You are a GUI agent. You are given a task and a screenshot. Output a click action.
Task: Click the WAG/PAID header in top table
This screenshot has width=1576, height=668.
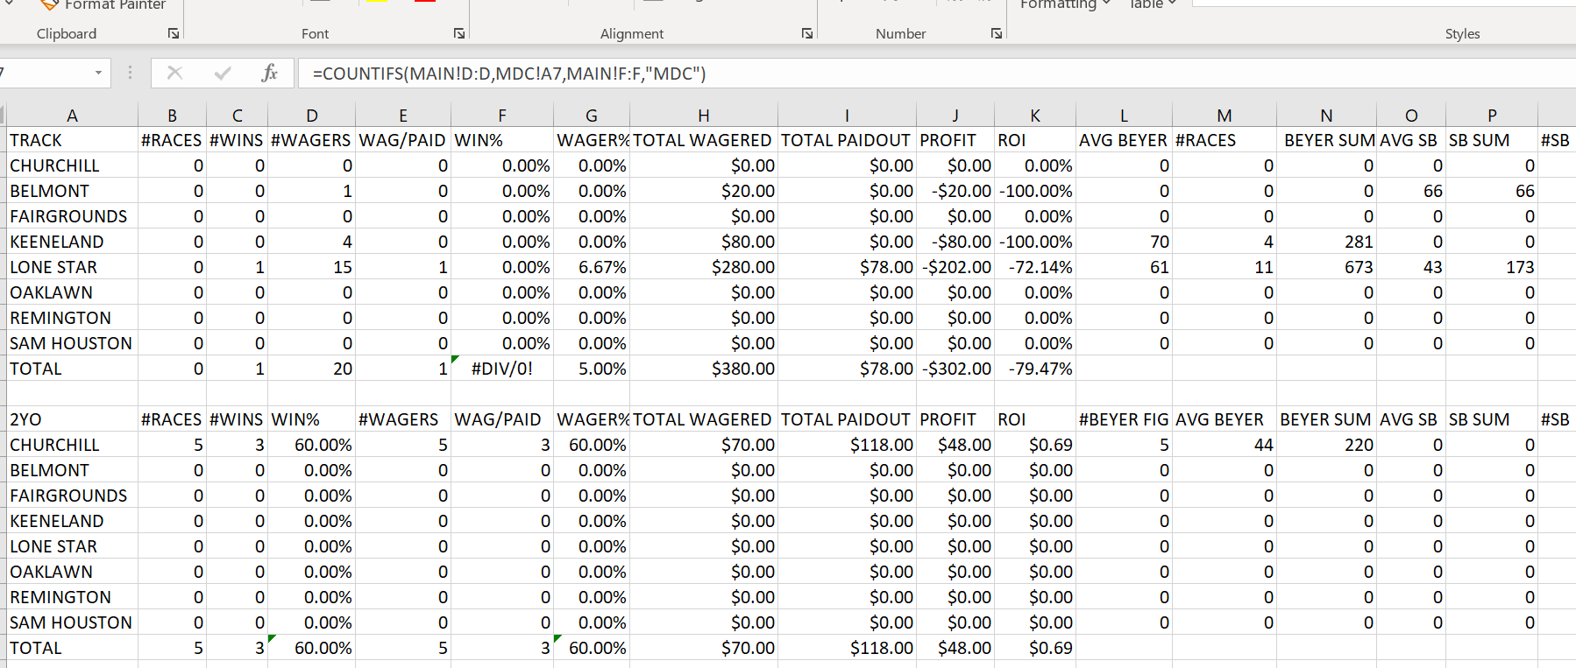[403, 140]
